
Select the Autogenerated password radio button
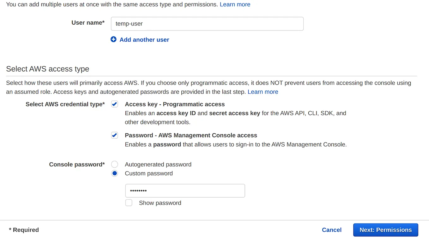(x=114, y=164)
